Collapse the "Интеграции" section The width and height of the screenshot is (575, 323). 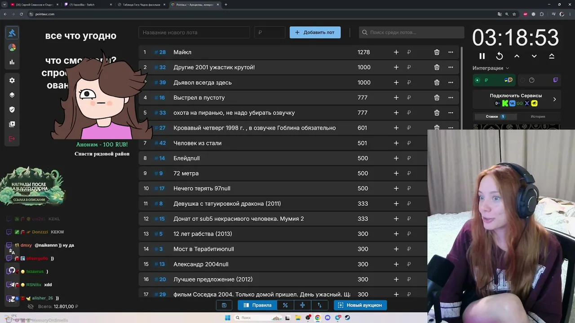(491, 68)
